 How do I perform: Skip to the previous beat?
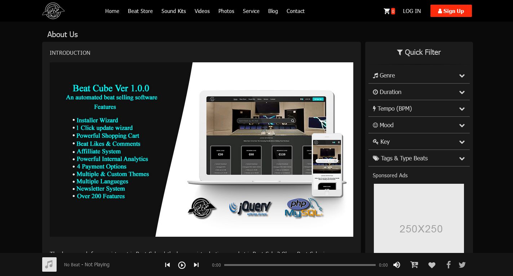coord(167,265)
